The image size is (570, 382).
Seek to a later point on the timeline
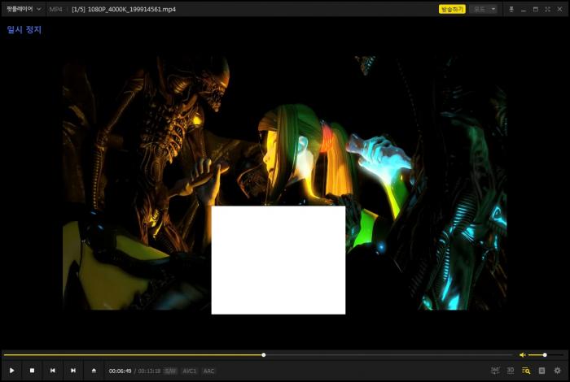pyautogui.click(x=388, y=355)
